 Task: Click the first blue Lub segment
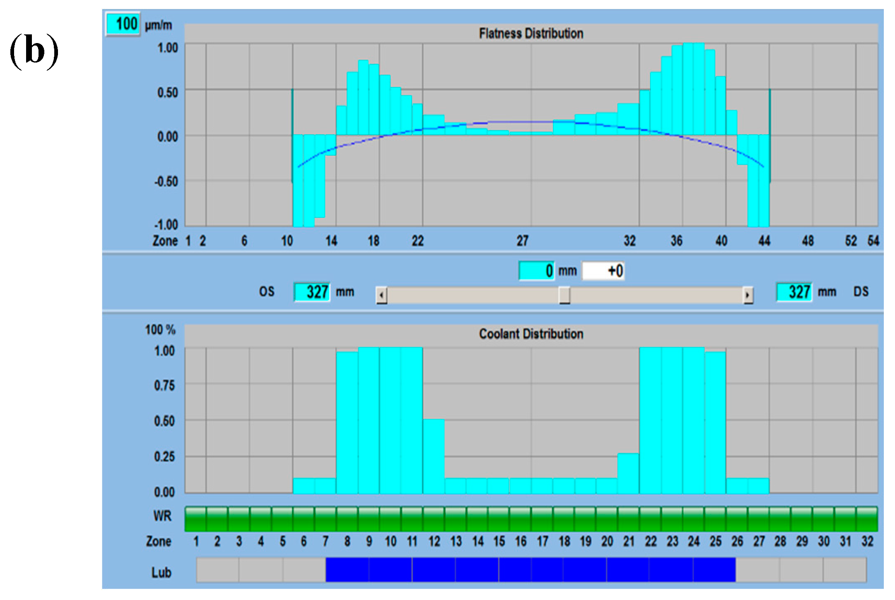(x=347, y=570)
